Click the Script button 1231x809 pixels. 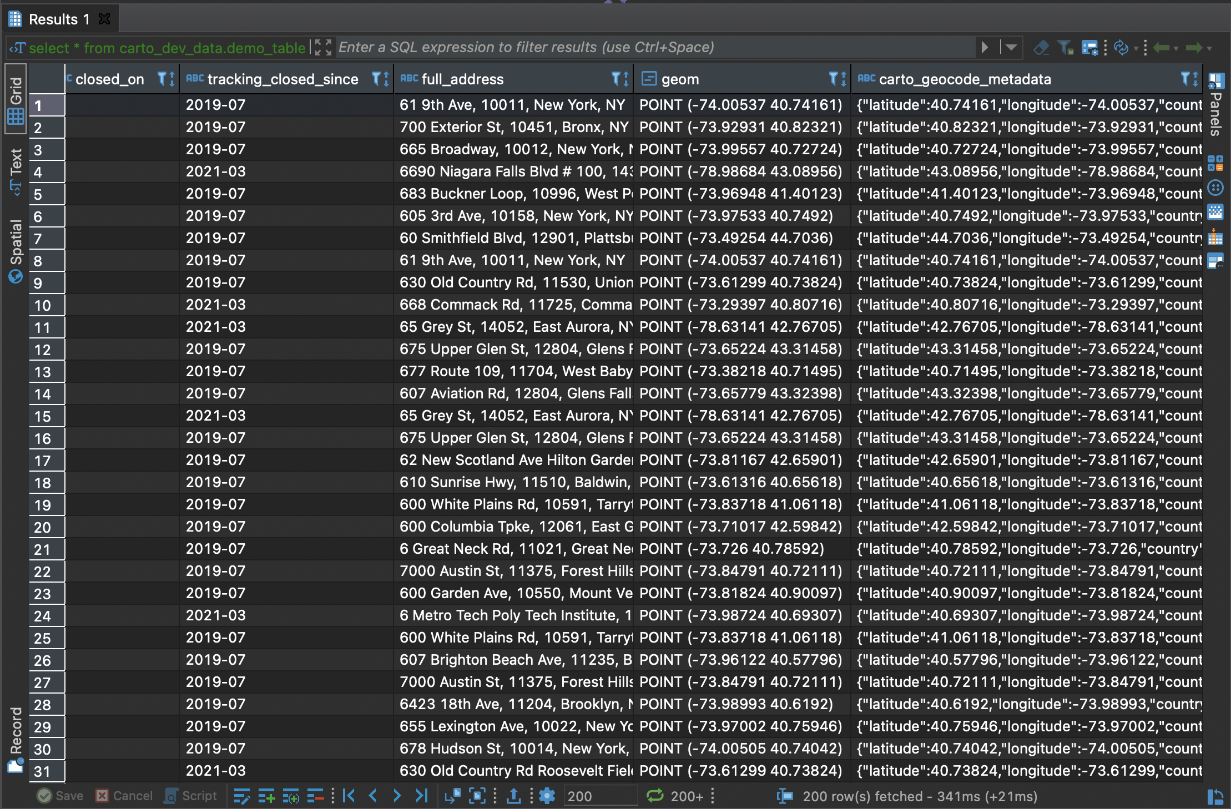(x=191, y=796)
